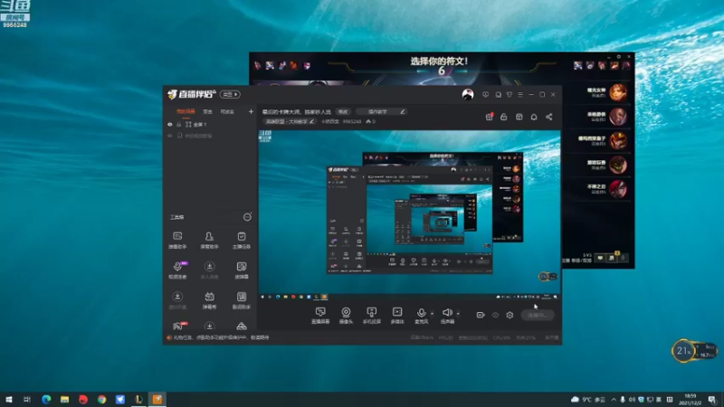
Task: Expand the microphone options arrow
Action: pyautogui.click(x=433, y=313)
